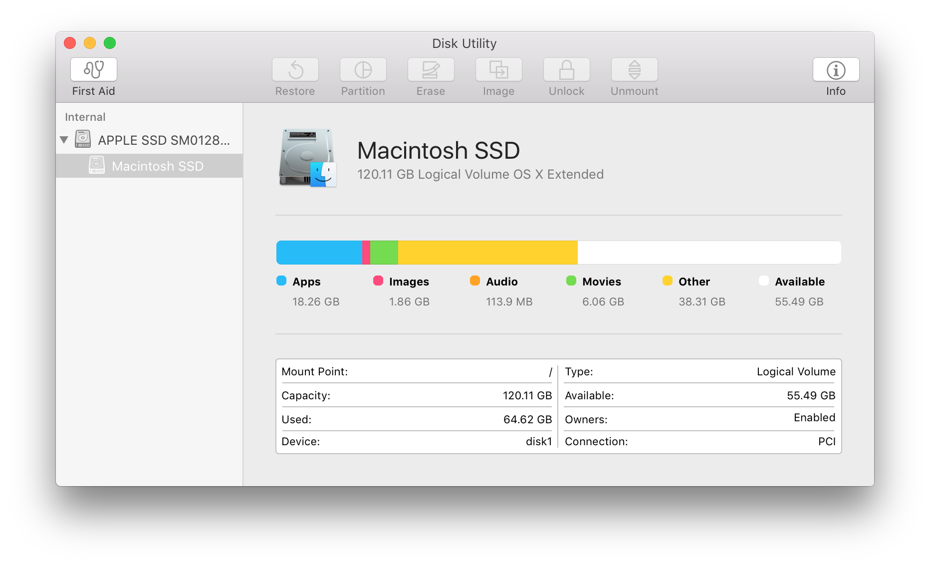The height and width of the screenshot is (566, 930).
Task: Click the 38.31 GB Other value
Action: tap(702, 302)
